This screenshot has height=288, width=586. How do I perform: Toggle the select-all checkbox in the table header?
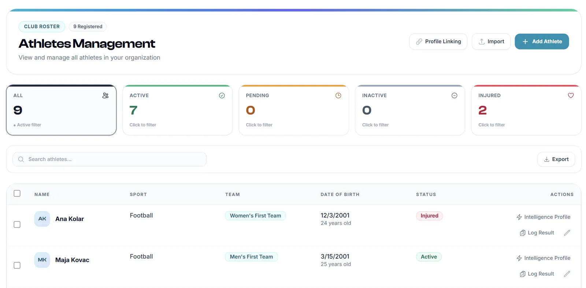(x=17, y=193)
